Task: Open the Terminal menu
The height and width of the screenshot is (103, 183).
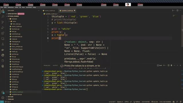Action: point(29,7)
